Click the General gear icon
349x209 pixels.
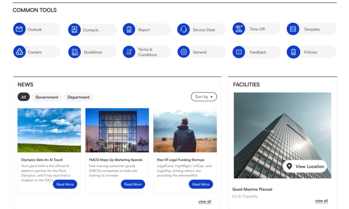(x=183, y=52)
